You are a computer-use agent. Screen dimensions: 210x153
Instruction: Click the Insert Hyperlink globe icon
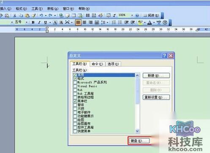tap(61, 16)
